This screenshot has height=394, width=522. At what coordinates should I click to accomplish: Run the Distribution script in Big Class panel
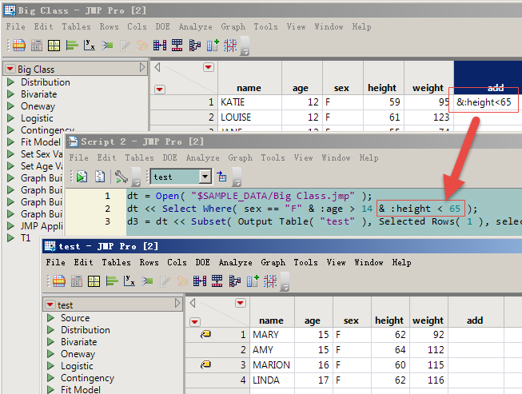11,82
